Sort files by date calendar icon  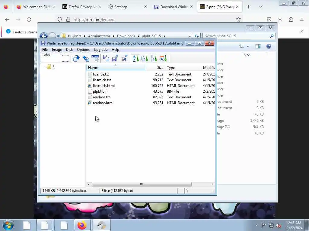pos(163,59)
